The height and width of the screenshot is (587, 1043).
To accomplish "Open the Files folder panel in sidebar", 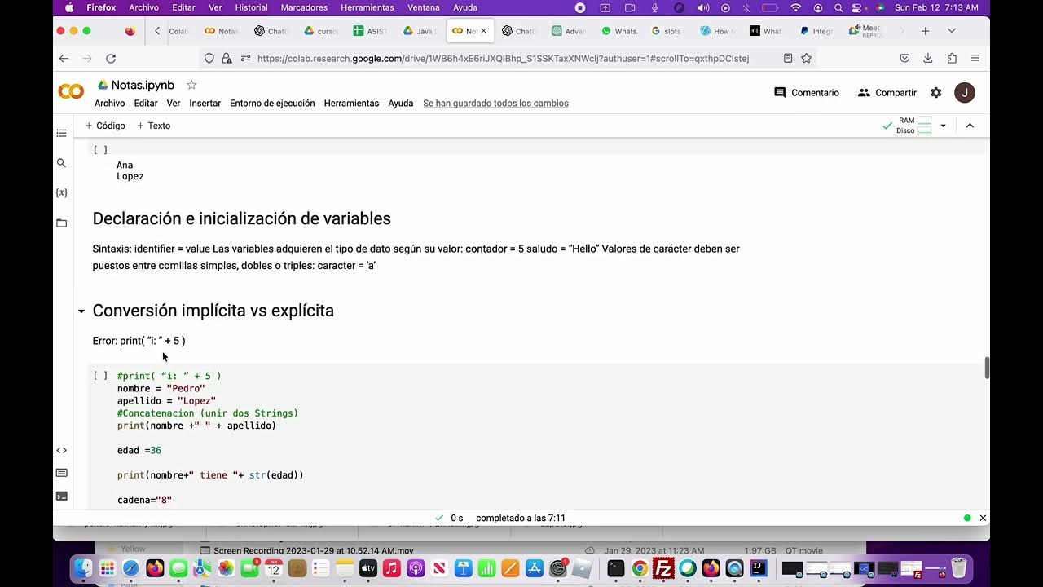I will pos(61,223).
